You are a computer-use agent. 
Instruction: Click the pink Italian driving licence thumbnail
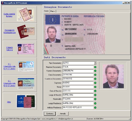click(26, 49)
